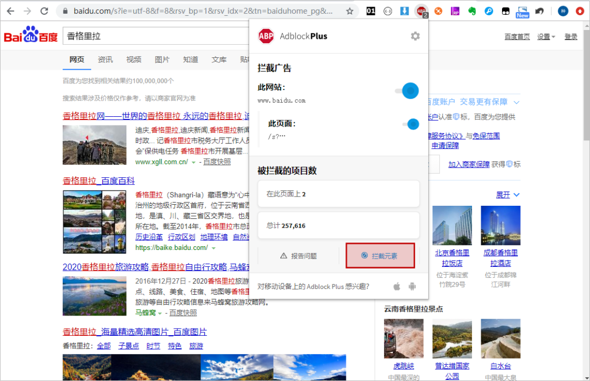
Task: Filter images by 子景点
Action: point(129,346)
